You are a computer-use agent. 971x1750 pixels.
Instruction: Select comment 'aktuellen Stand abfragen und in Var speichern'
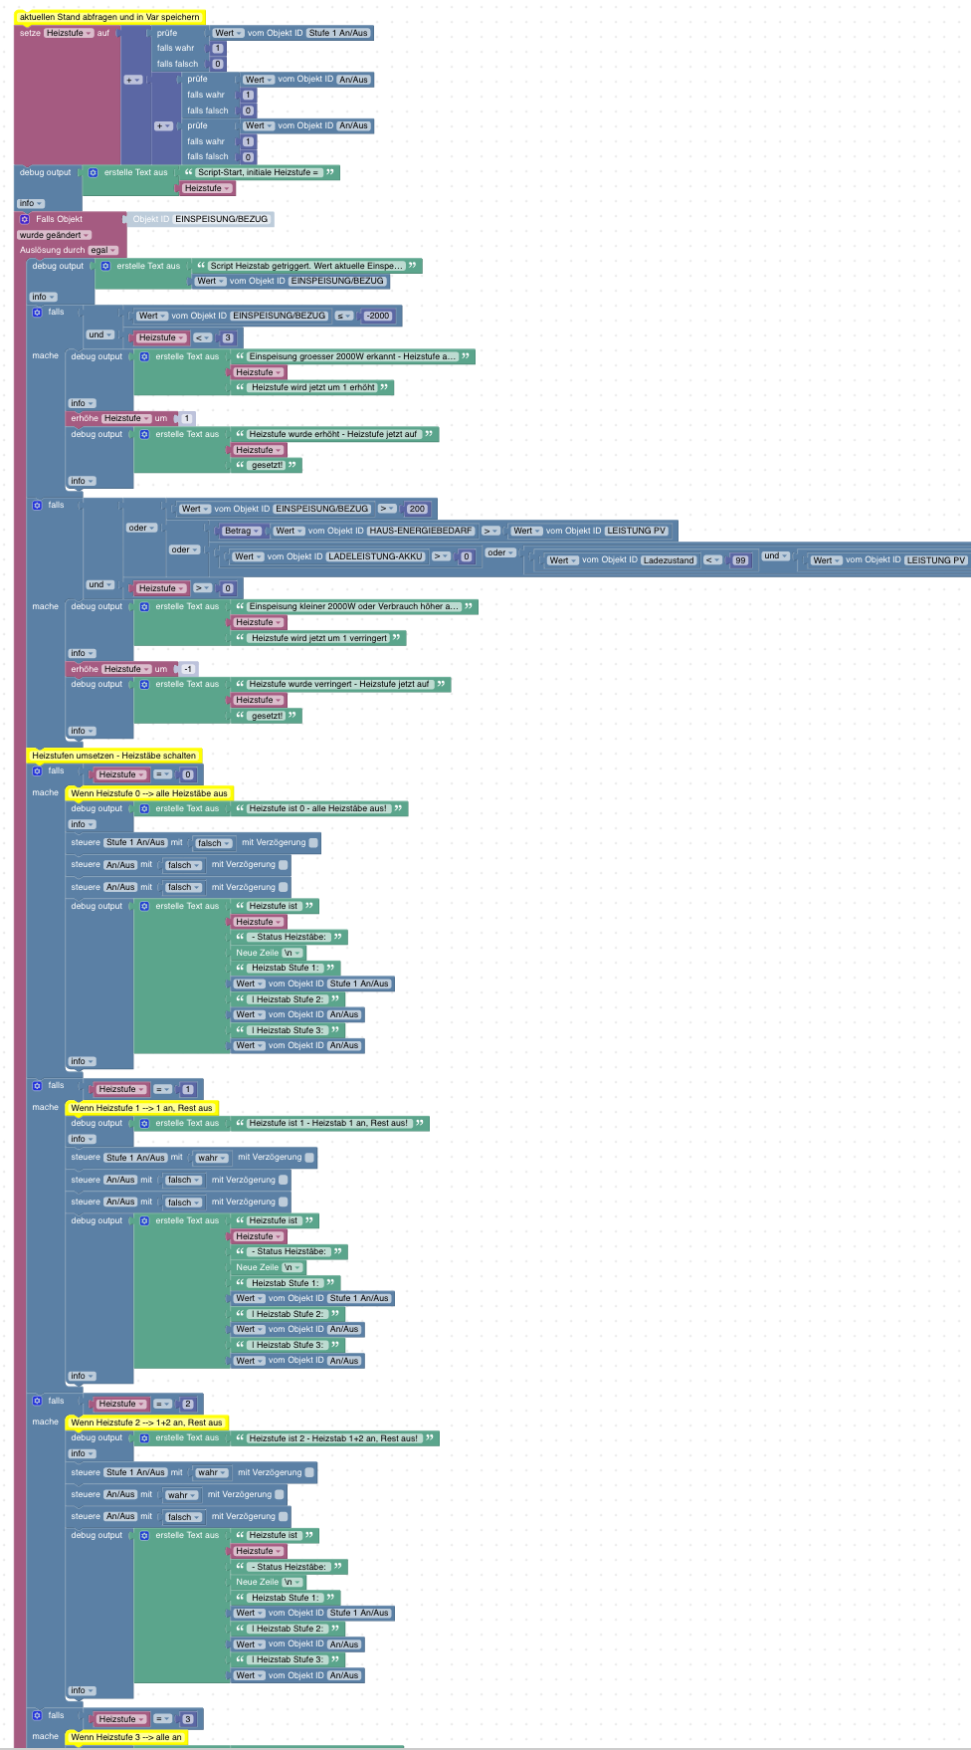(x=109, y=17)
